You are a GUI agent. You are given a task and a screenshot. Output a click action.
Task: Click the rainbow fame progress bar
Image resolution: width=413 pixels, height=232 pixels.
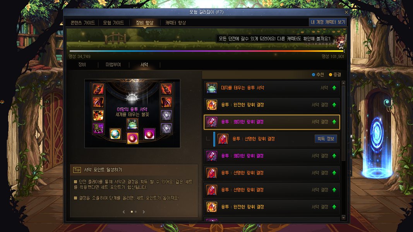pos(207,51)
